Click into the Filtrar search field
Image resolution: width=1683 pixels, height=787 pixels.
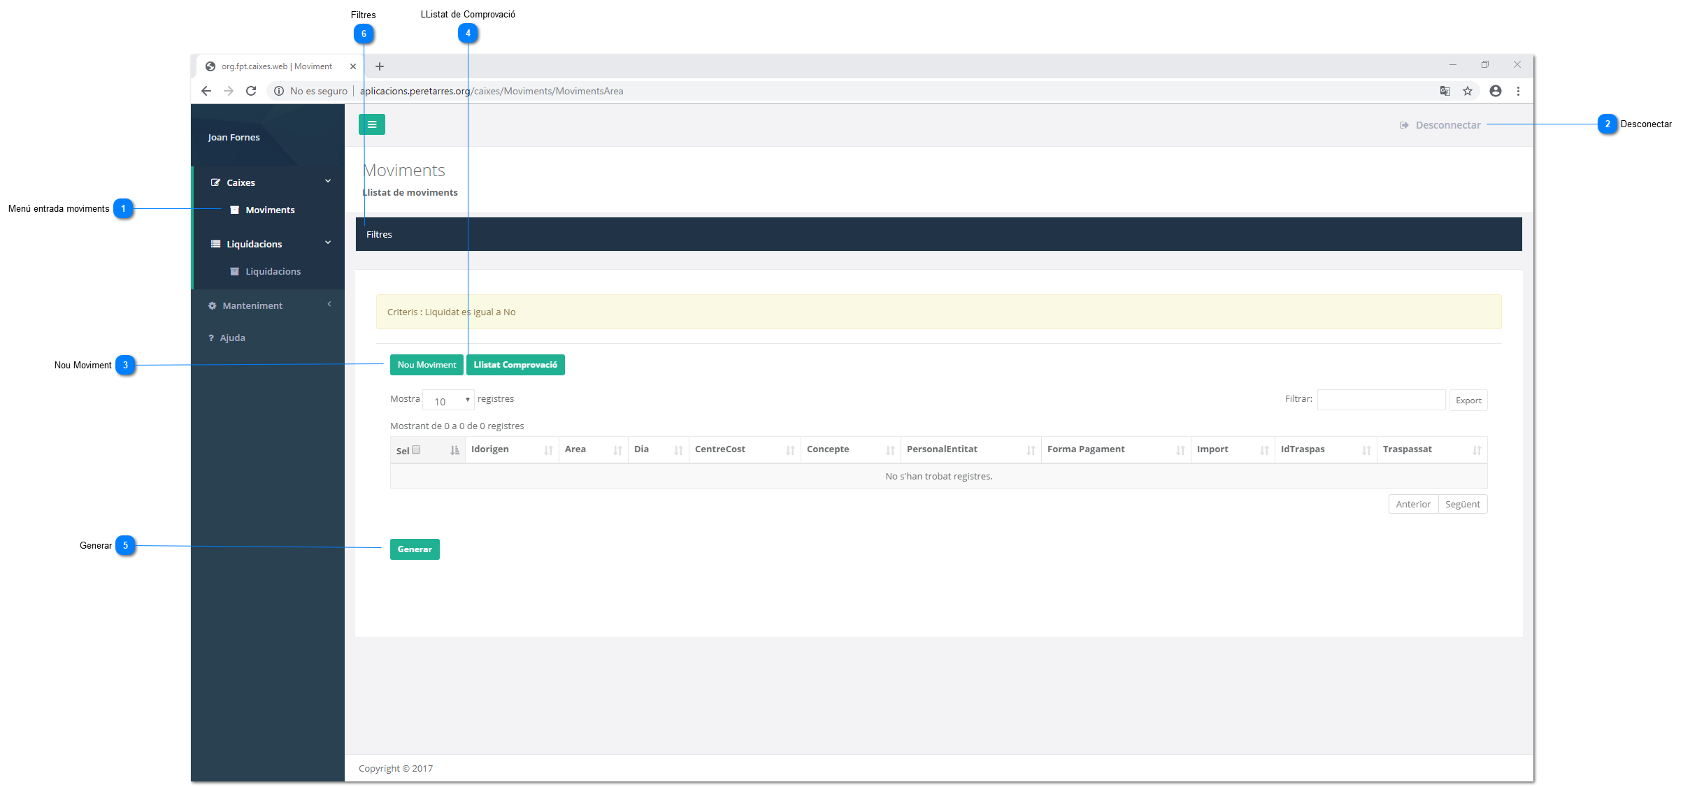pos(1381,400)
